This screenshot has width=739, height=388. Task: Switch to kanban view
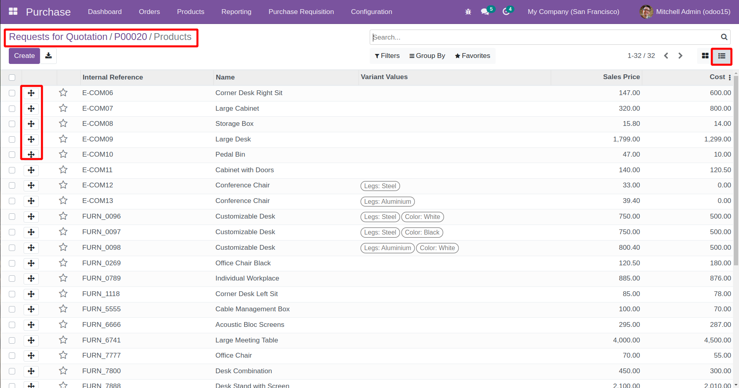click(705, 56)
